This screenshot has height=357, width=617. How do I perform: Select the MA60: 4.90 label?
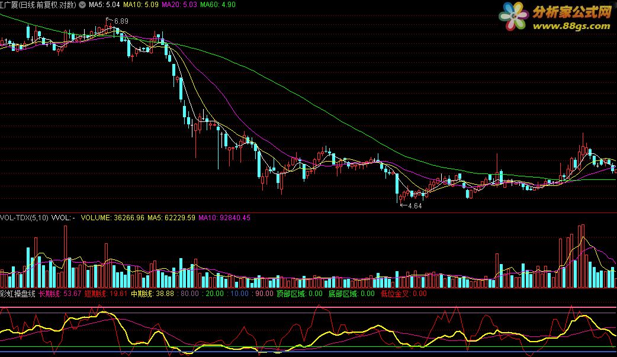tap(218, 5)
